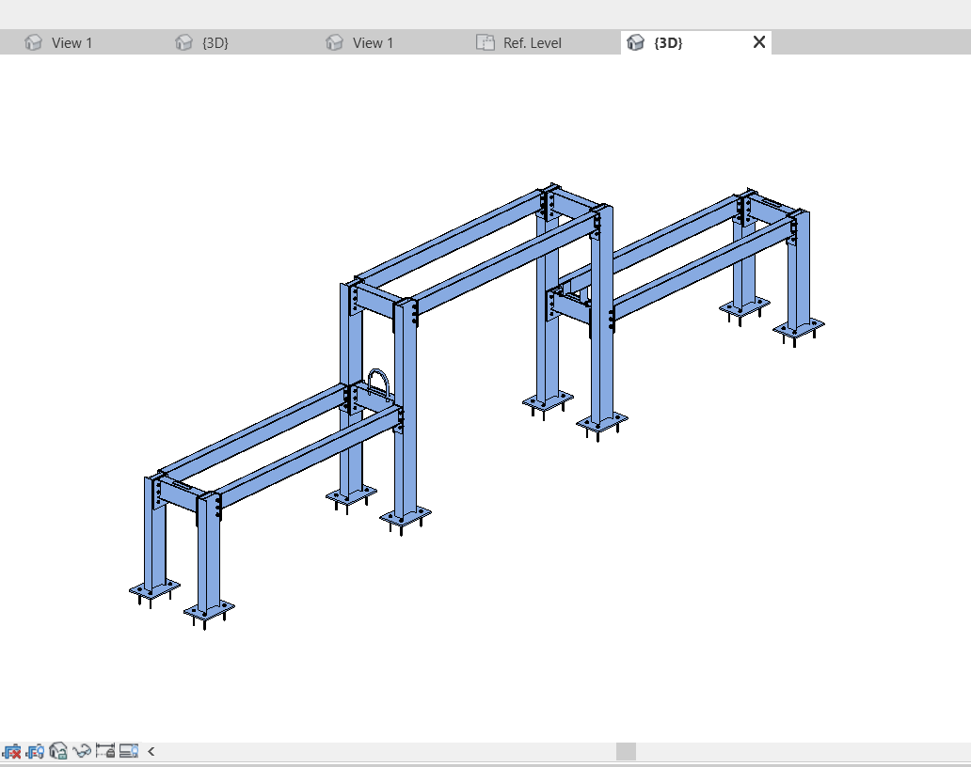The image size is (971, 767).
Task: Select the U-bolt on the steel frame
Action: tap(377, 381)
